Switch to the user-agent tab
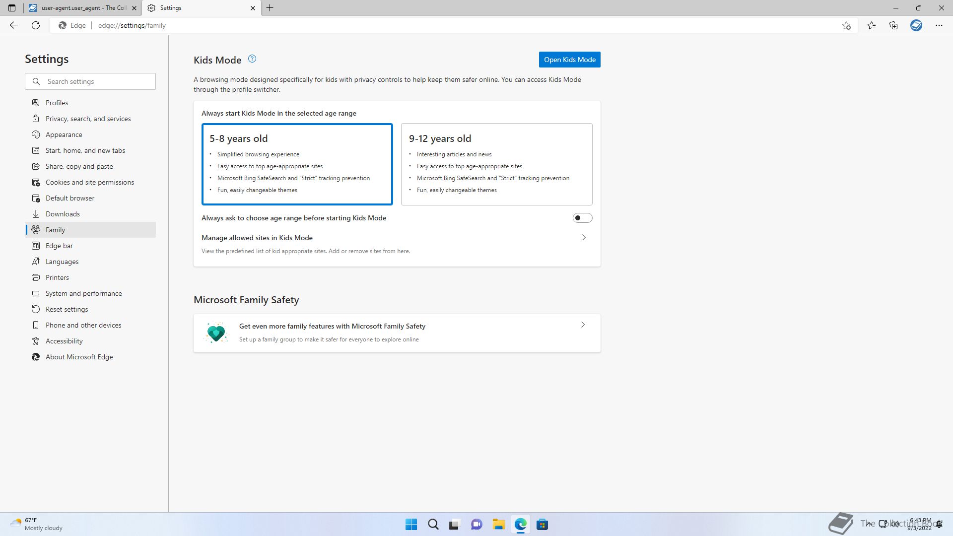953x536 pixels. 83,8
